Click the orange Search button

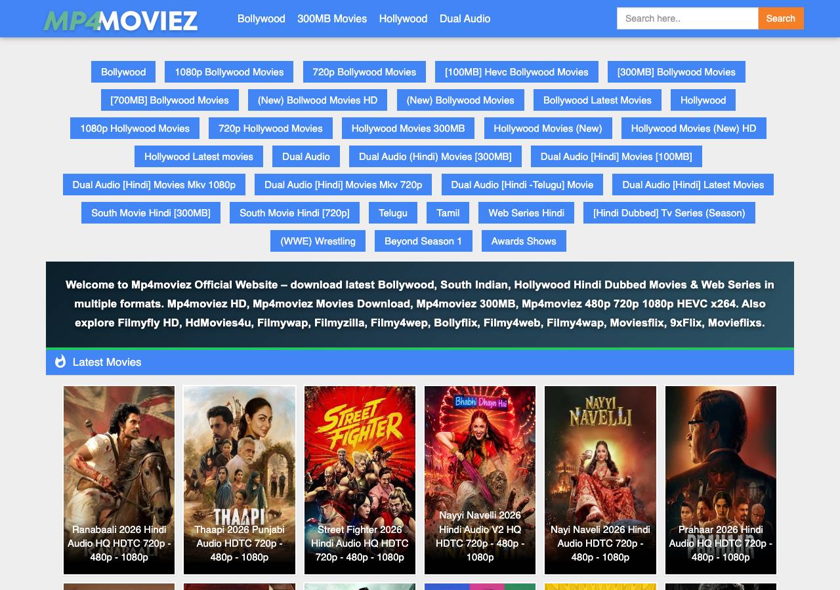(x=781, y=18)
